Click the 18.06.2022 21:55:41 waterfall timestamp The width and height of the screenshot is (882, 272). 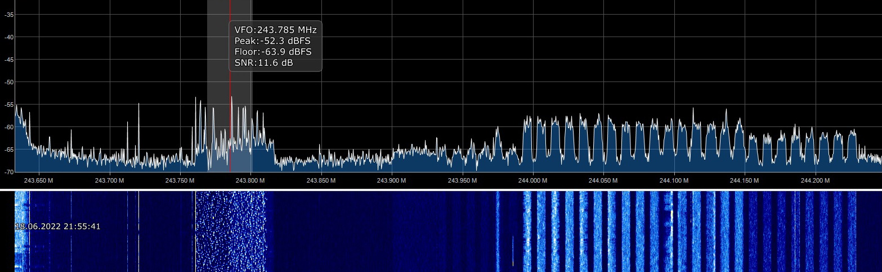[57, 226]
